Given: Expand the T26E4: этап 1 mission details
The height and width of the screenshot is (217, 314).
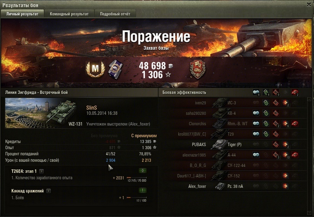Looking at the screenshot, I should [41, 171].
